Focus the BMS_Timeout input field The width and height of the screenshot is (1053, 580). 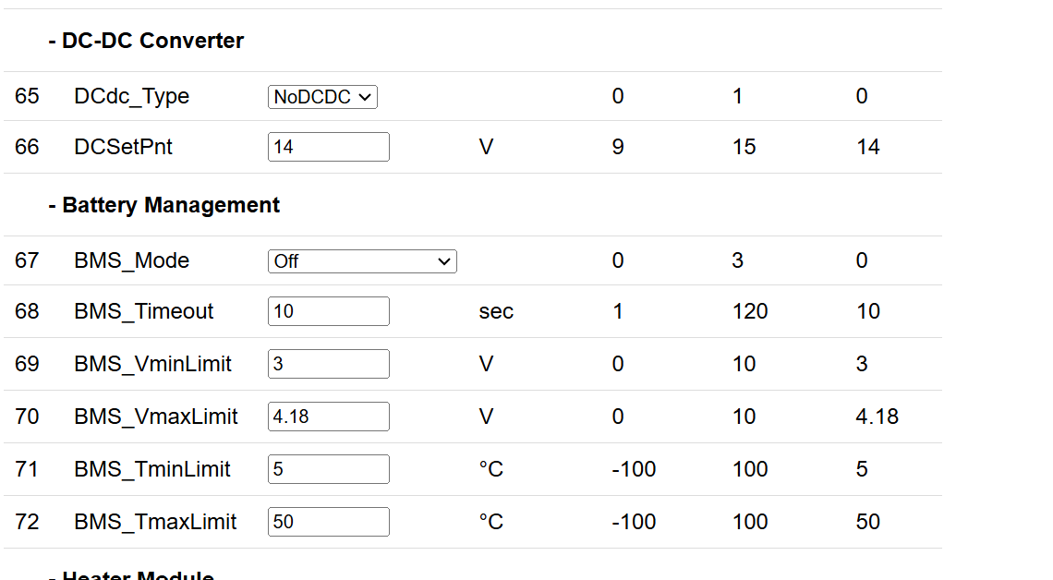328,311
